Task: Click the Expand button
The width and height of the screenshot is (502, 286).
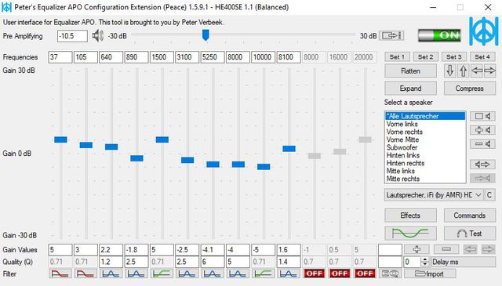Action: [410, 88]
